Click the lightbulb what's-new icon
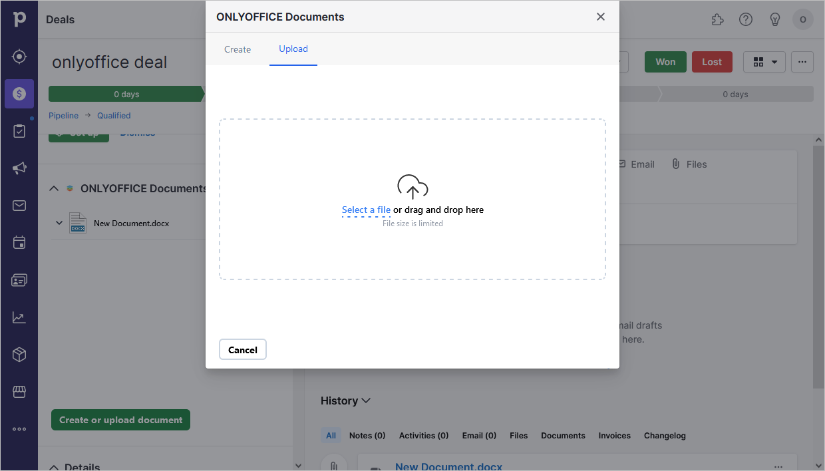 [775, 19]
